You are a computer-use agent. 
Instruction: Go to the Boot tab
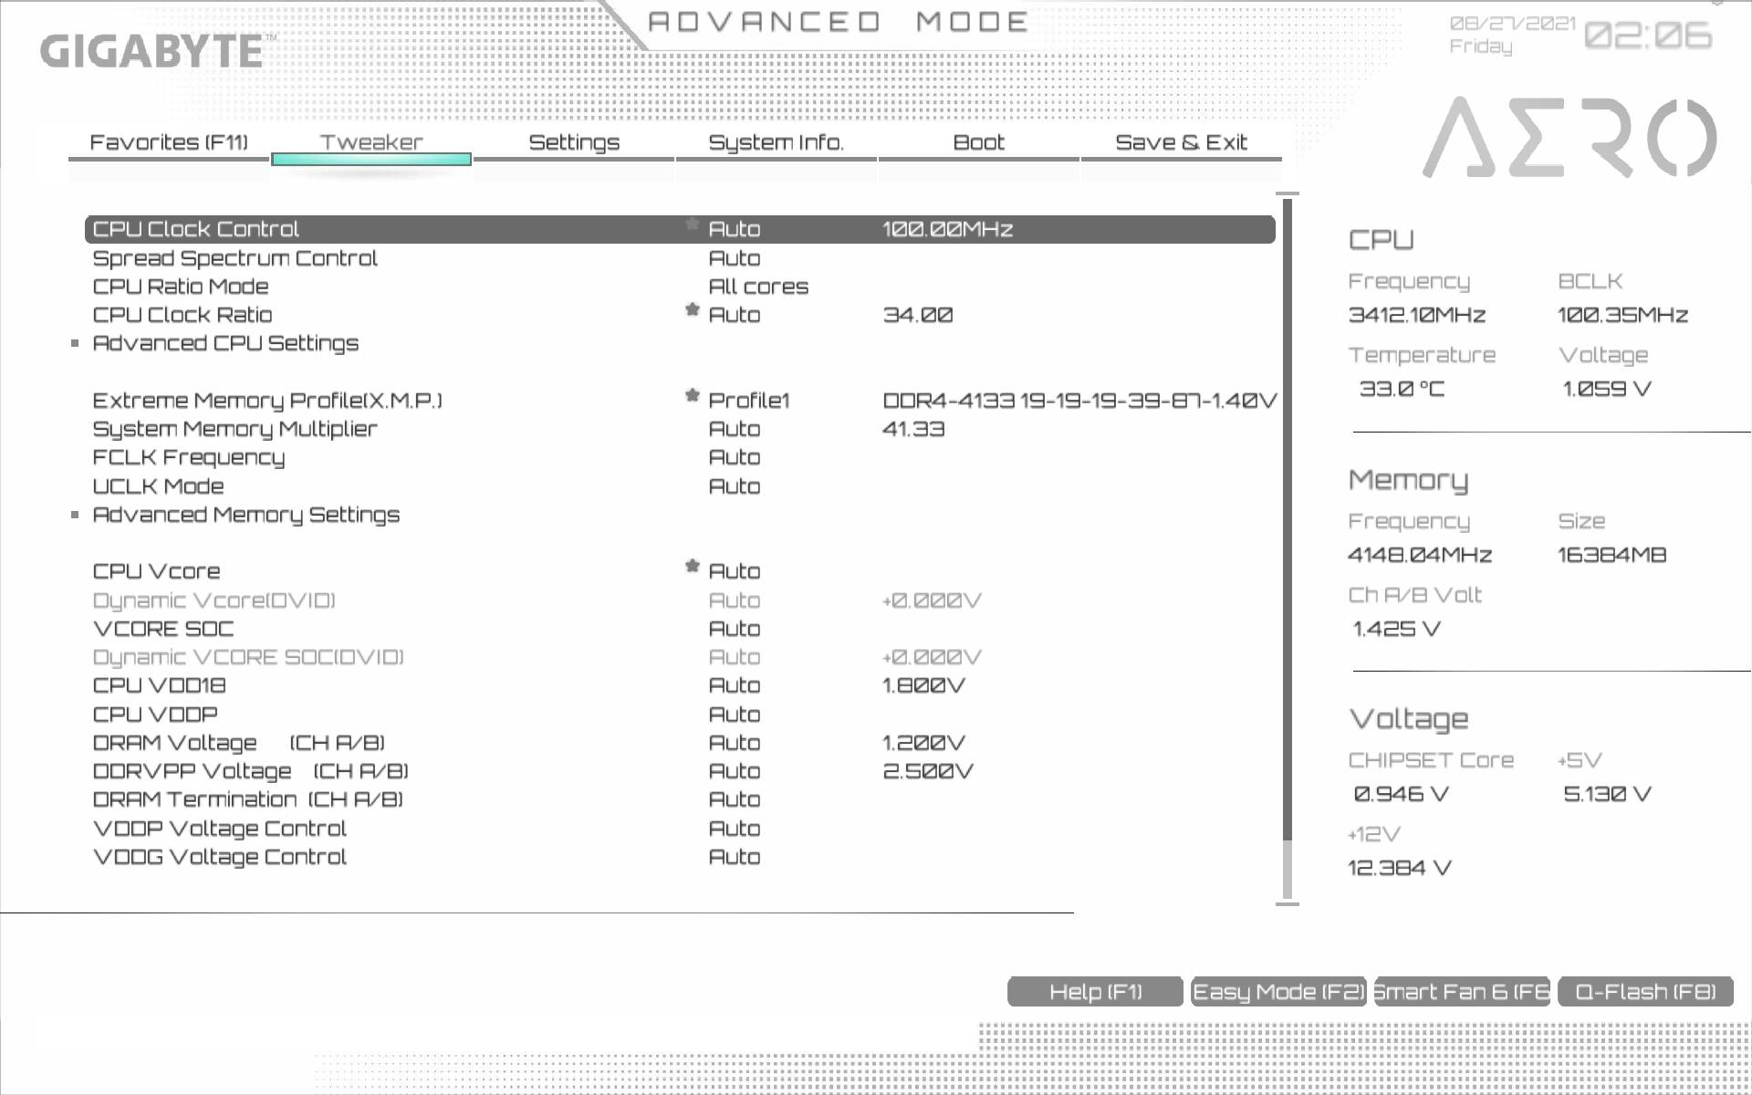click(x=978, y=143)
